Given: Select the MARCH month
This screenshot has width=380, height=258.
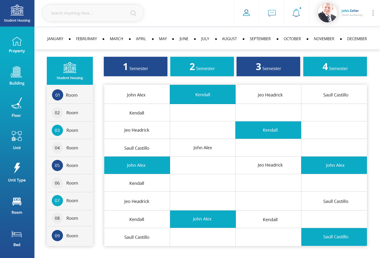Looking at the screenshot, I should pos(116,39).
